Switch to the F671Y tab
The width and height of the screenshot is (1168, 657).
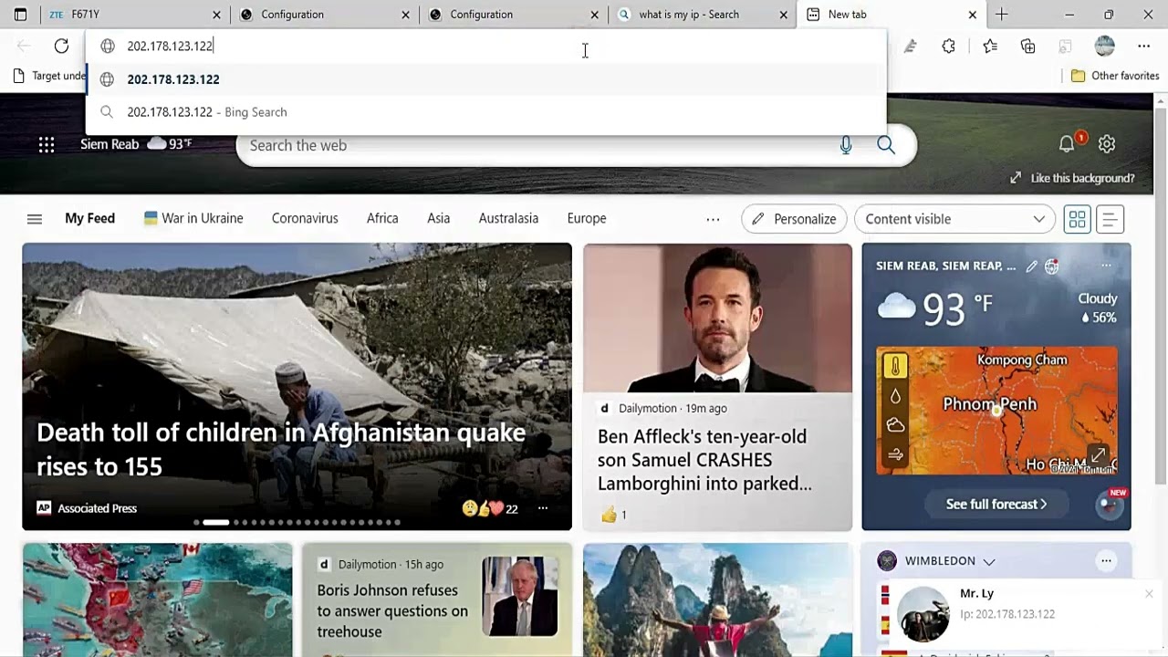(133, 15)
